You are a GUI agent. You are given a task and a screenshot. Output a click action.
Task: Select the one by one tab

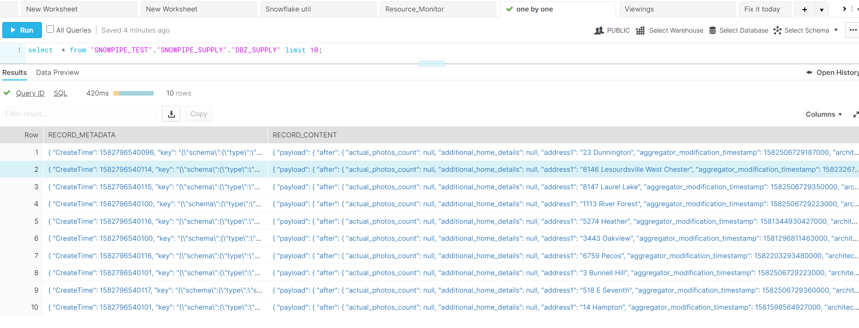point(558,9)
